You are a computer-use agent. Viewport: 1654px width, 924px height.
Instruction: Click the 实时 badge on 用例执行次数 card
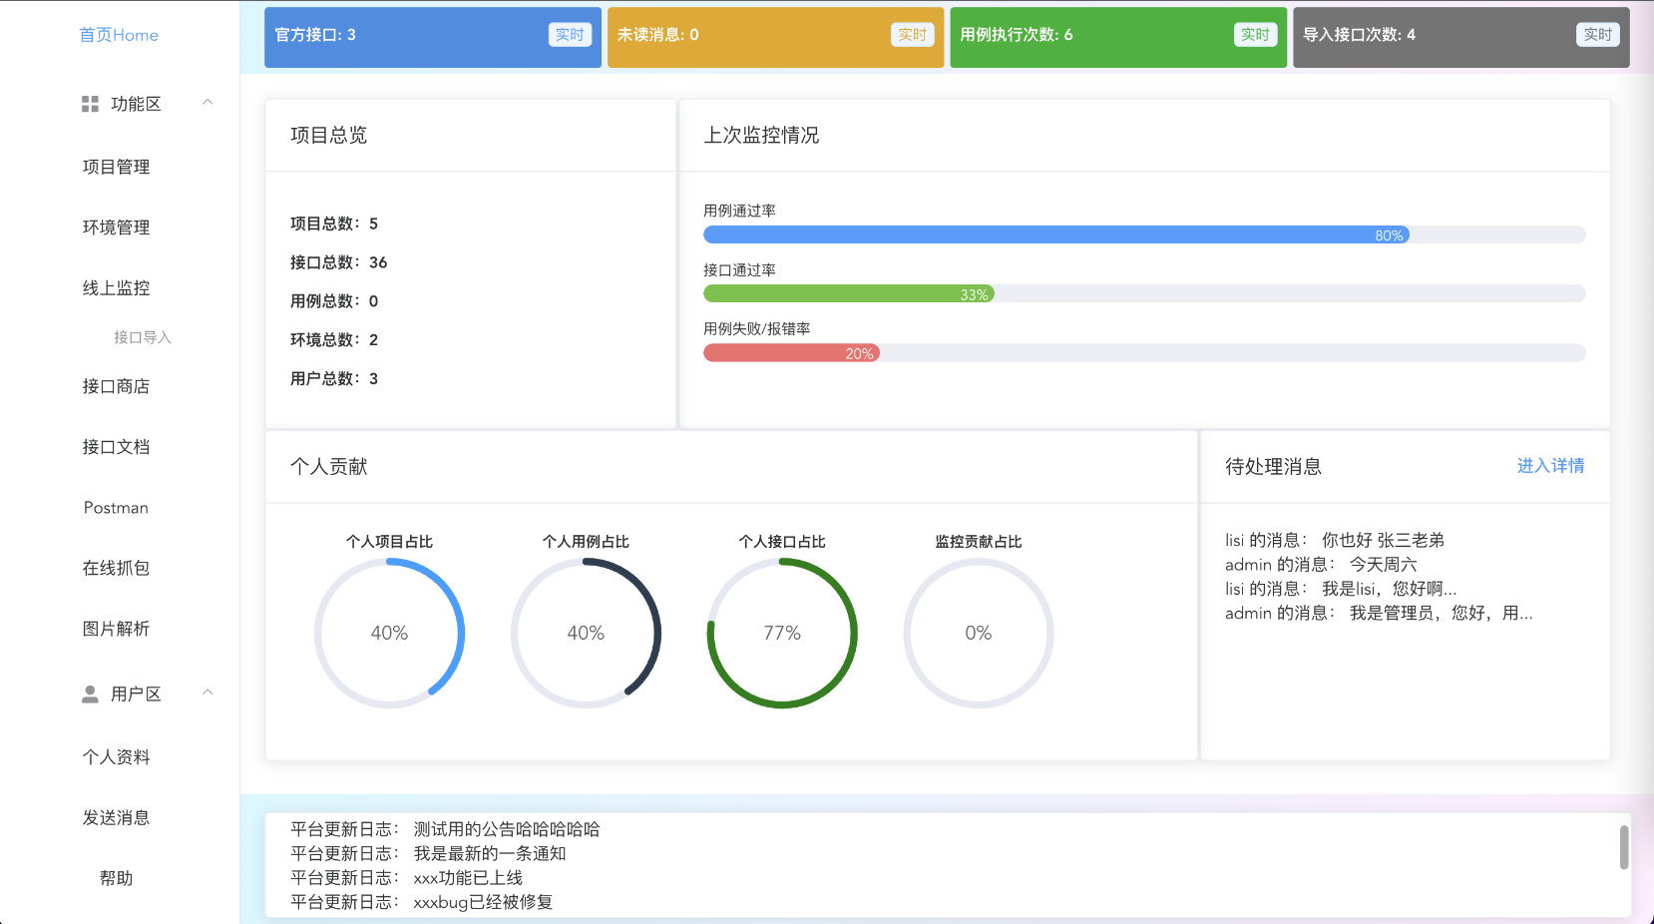tap(1255, 34)
